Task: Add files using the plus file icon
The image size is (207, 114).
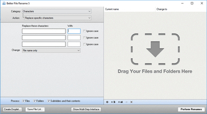Action: [113, 102]
